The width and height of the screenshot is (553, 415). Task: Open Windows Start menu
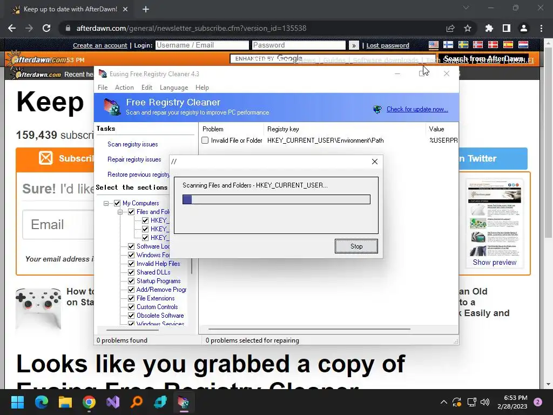pyautogui.click(x=17, y=402)
